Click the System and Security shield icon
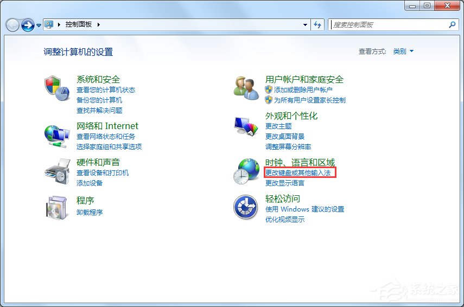The height and width of the screenshot is (307, 464). [56, 88]
